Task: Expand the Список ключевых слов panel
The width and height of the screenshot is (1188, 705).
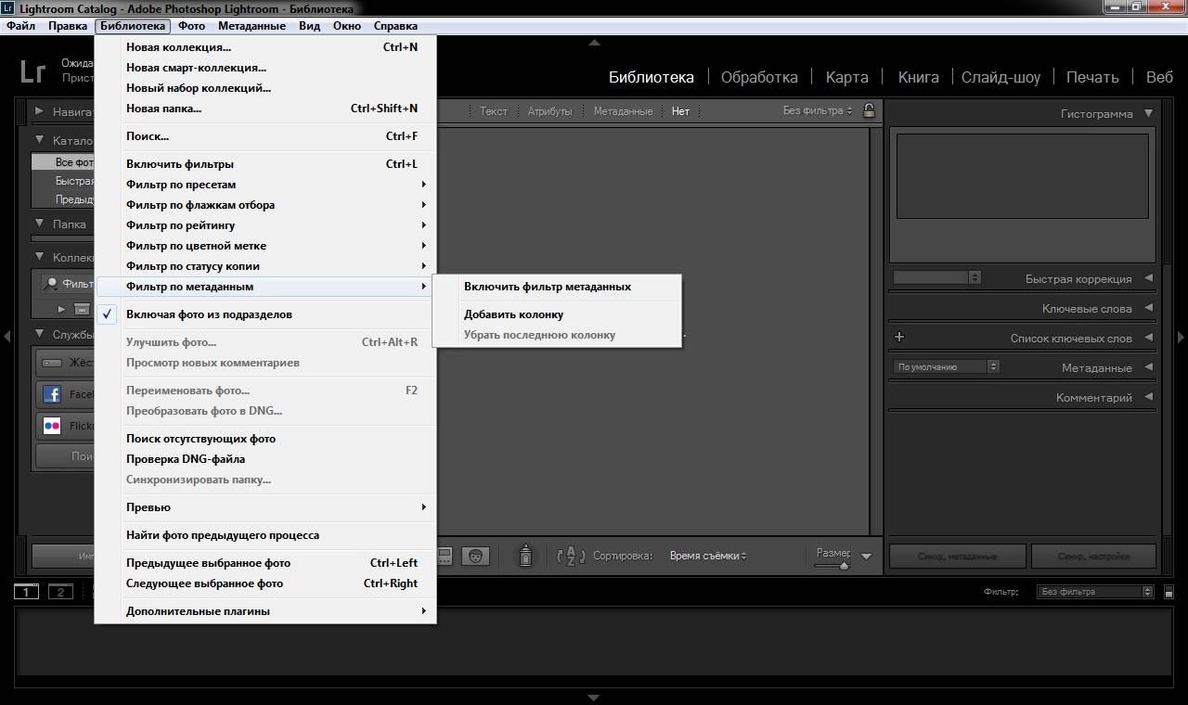Action: point(1148,338)
